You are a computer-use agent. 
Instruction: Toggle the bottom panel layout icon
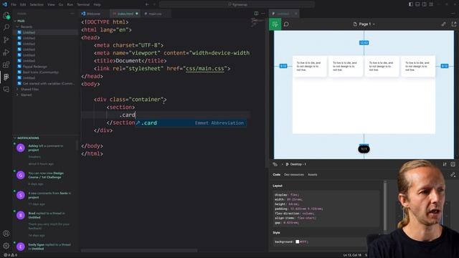(x=417, y=4)
